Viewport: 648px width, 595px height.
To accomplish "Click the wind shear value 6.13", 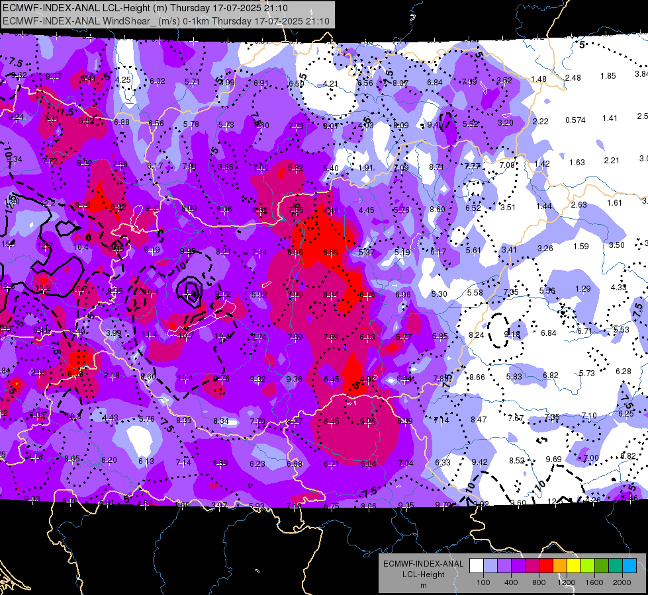I will (146, 461).
